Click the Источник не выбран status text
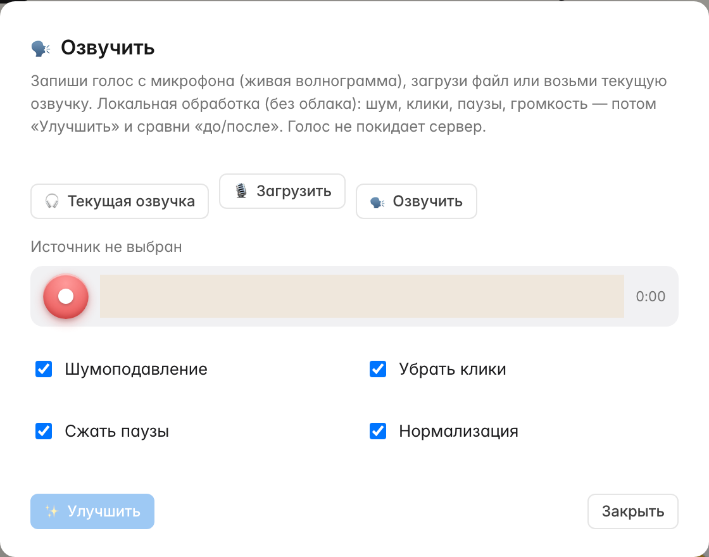This screenshot has height=557, width=709. [106, 247]
